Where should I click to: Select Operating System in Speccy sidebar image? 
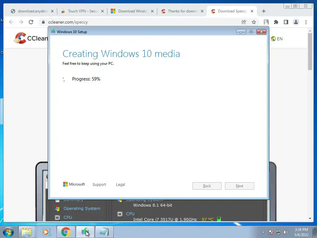(82, 208)
